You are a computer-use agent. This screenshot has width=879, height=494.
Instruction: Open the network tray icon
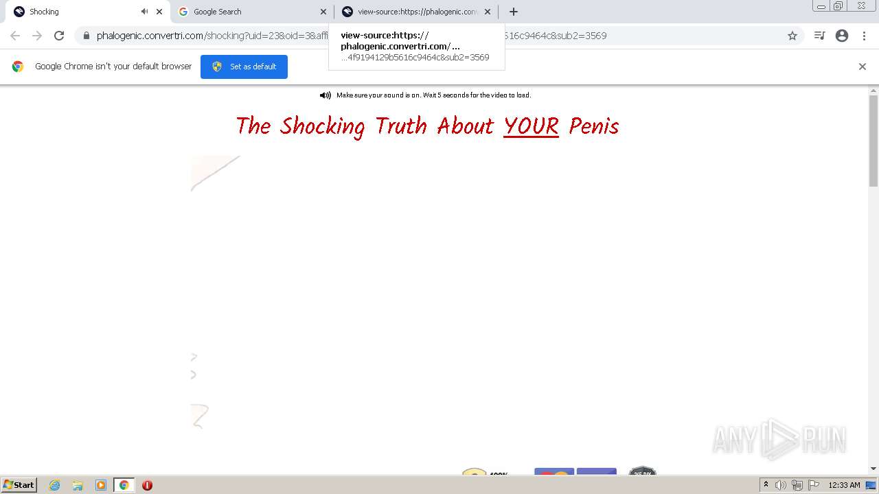(797, 485)
